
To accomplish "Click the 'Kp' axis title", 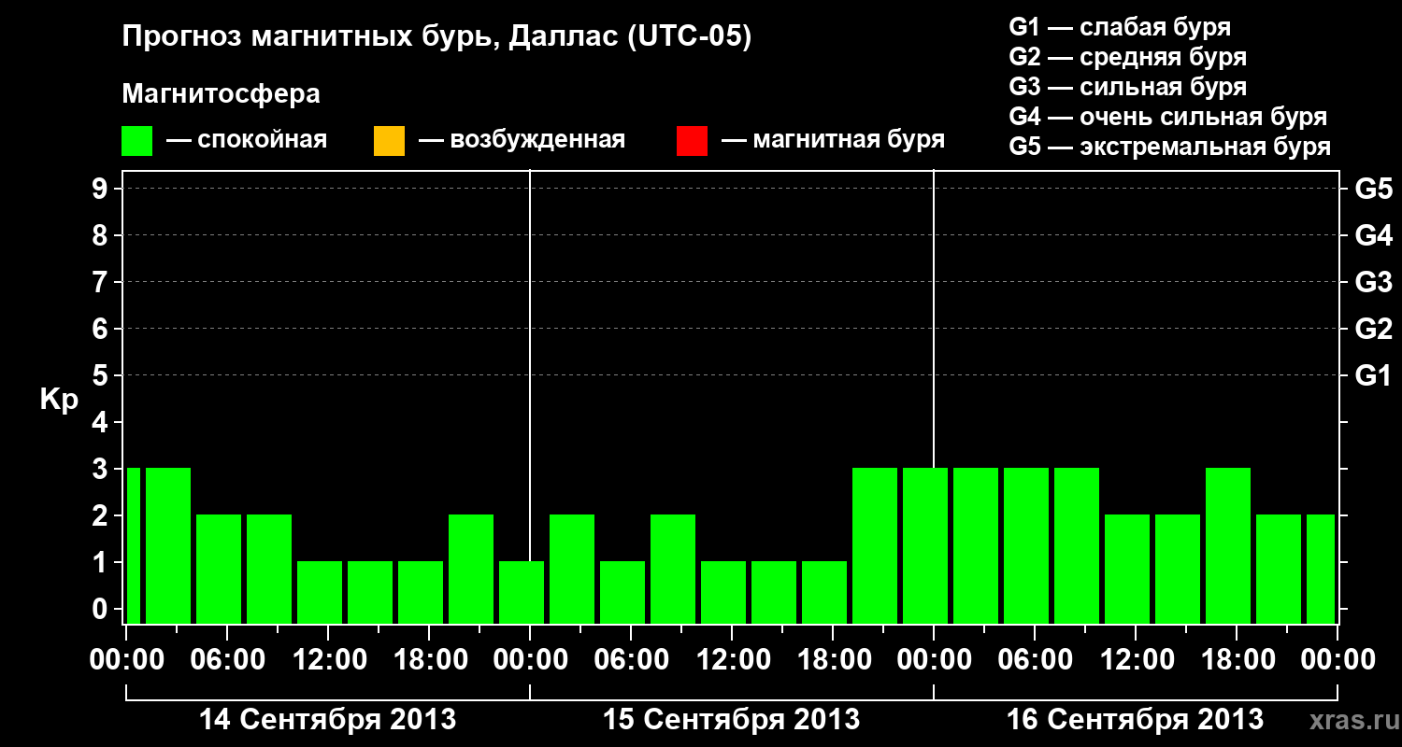I will [59, 400].
